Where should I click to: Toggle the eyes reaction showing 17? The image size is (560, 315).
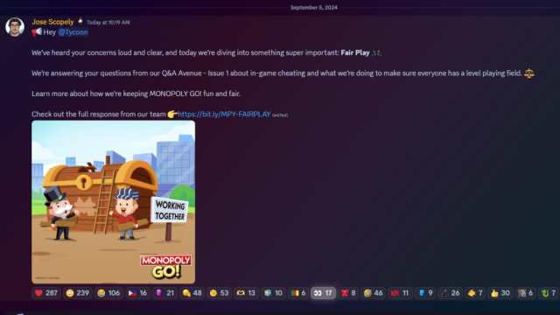click(323, 293)
